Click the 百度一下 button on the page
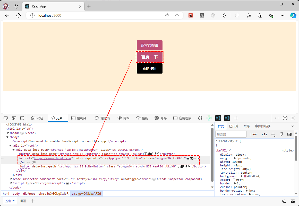 (150, 57)
